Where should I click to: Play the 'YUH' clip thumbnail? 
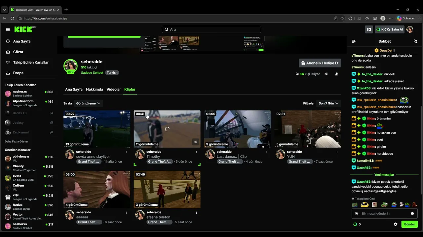tap(308, 129)
